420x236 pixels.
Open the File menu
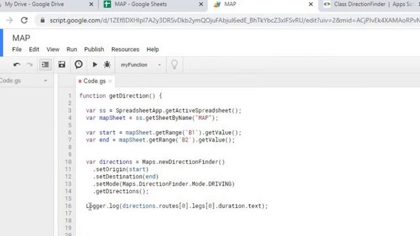[x=17, y=50]
